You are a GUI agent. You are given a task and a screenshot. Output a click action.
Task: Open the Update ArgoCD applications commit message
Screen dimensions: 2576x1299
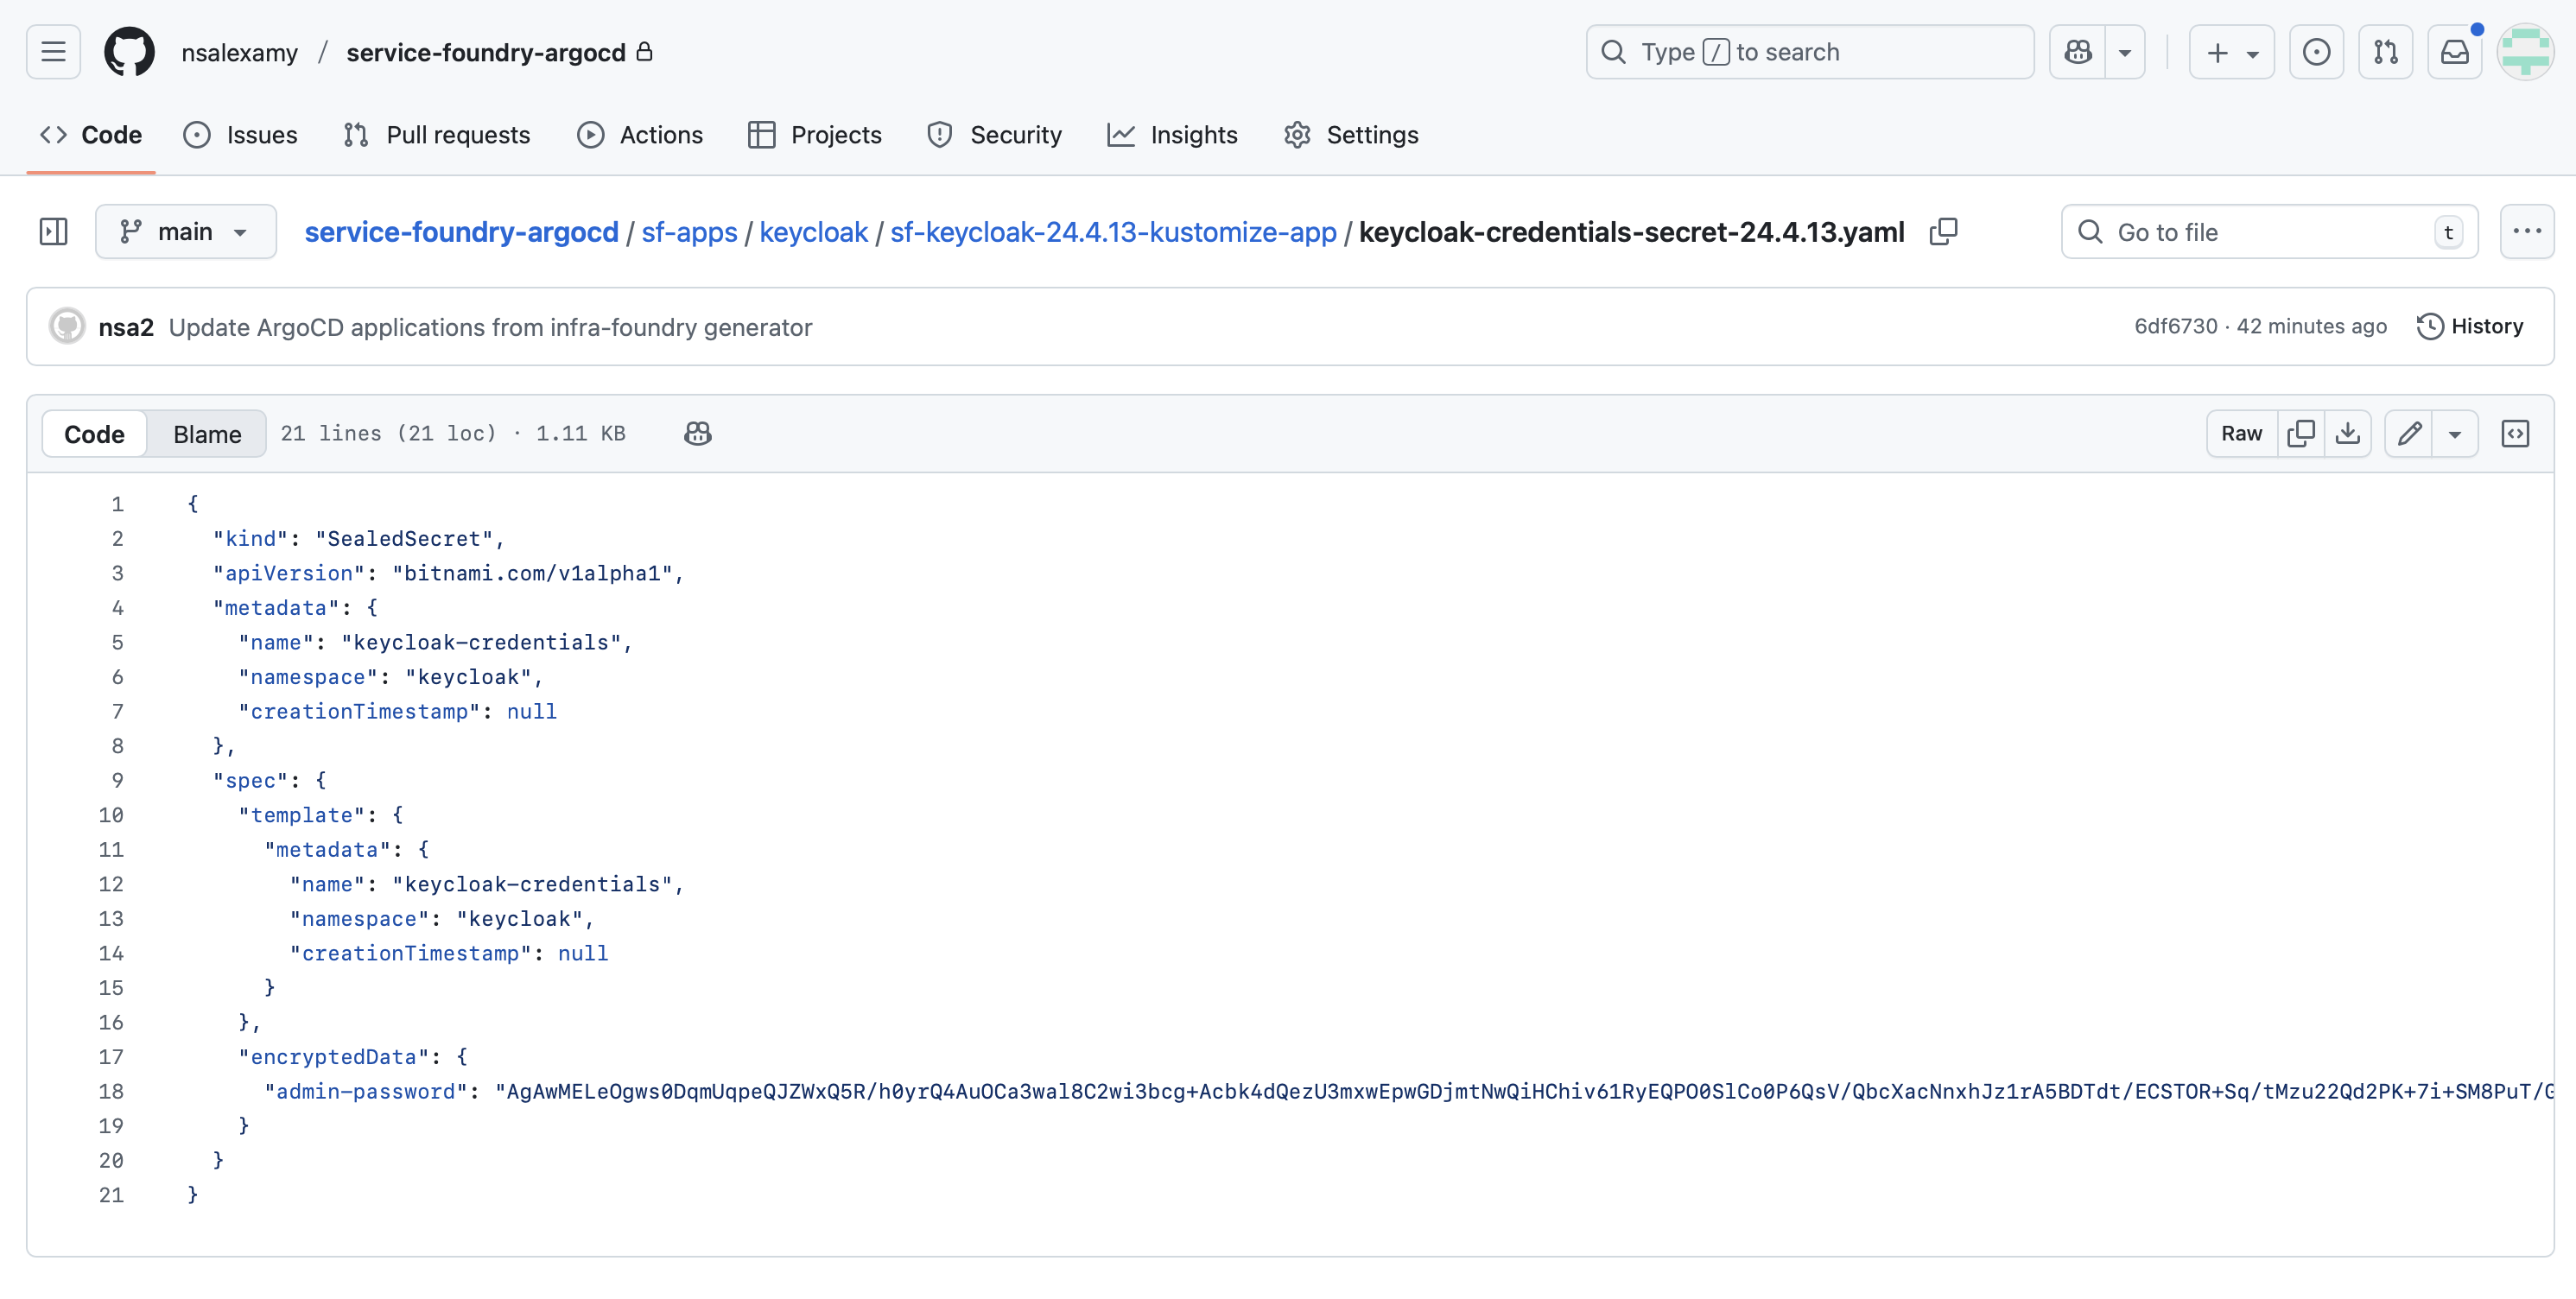pos(490,327)
